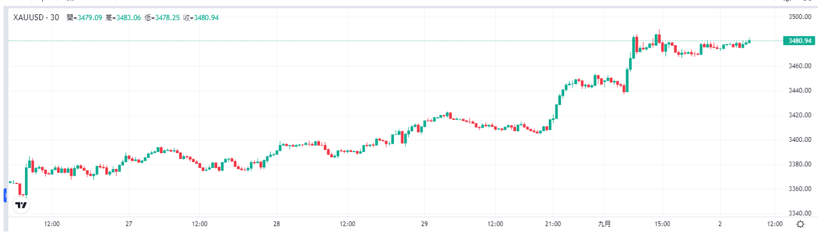Select the green 3480.94 current price tag

[x=800, y=40]
